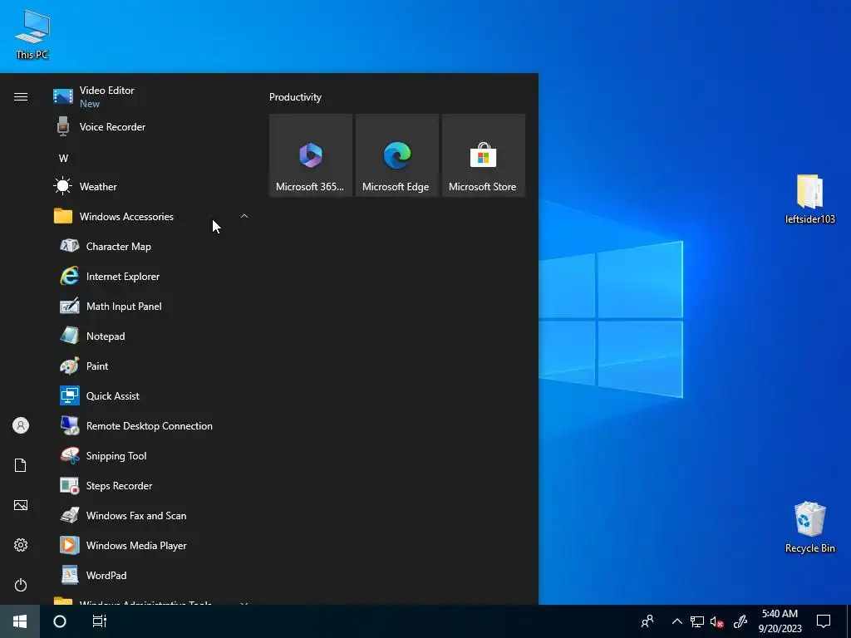Viewport: 851px width, 638px height.
Task: Open the Microsoft Edge tile
Action: click(397, 155)
